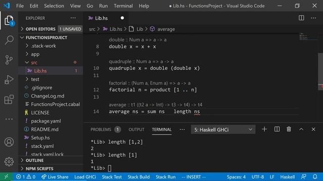The image size is (323, 181).
Task: Change line ending via LF status item
Action: tap(272, 176)
